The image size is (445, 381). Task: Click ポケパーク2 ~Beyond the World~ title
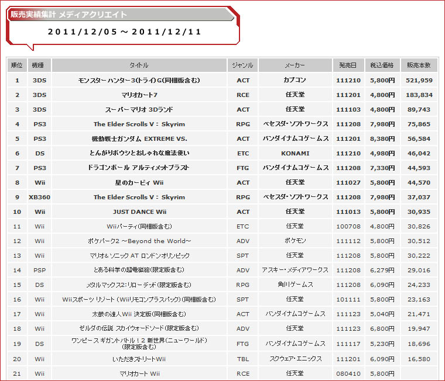139,241
